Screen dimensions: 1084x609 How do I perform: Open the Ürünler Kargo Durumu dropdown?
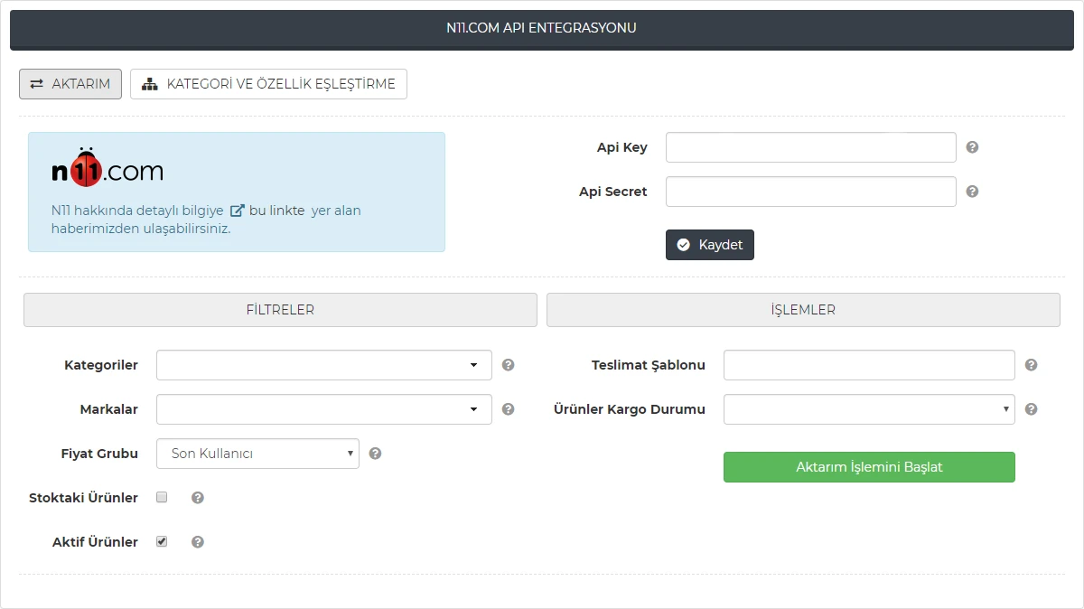868,409
